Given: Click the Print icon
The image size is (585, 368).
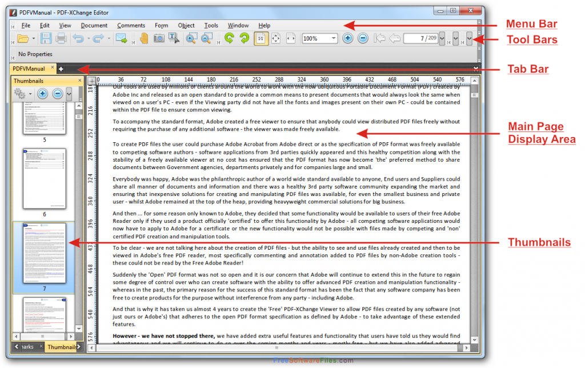Looking at the screenshot, I should 61,38.
